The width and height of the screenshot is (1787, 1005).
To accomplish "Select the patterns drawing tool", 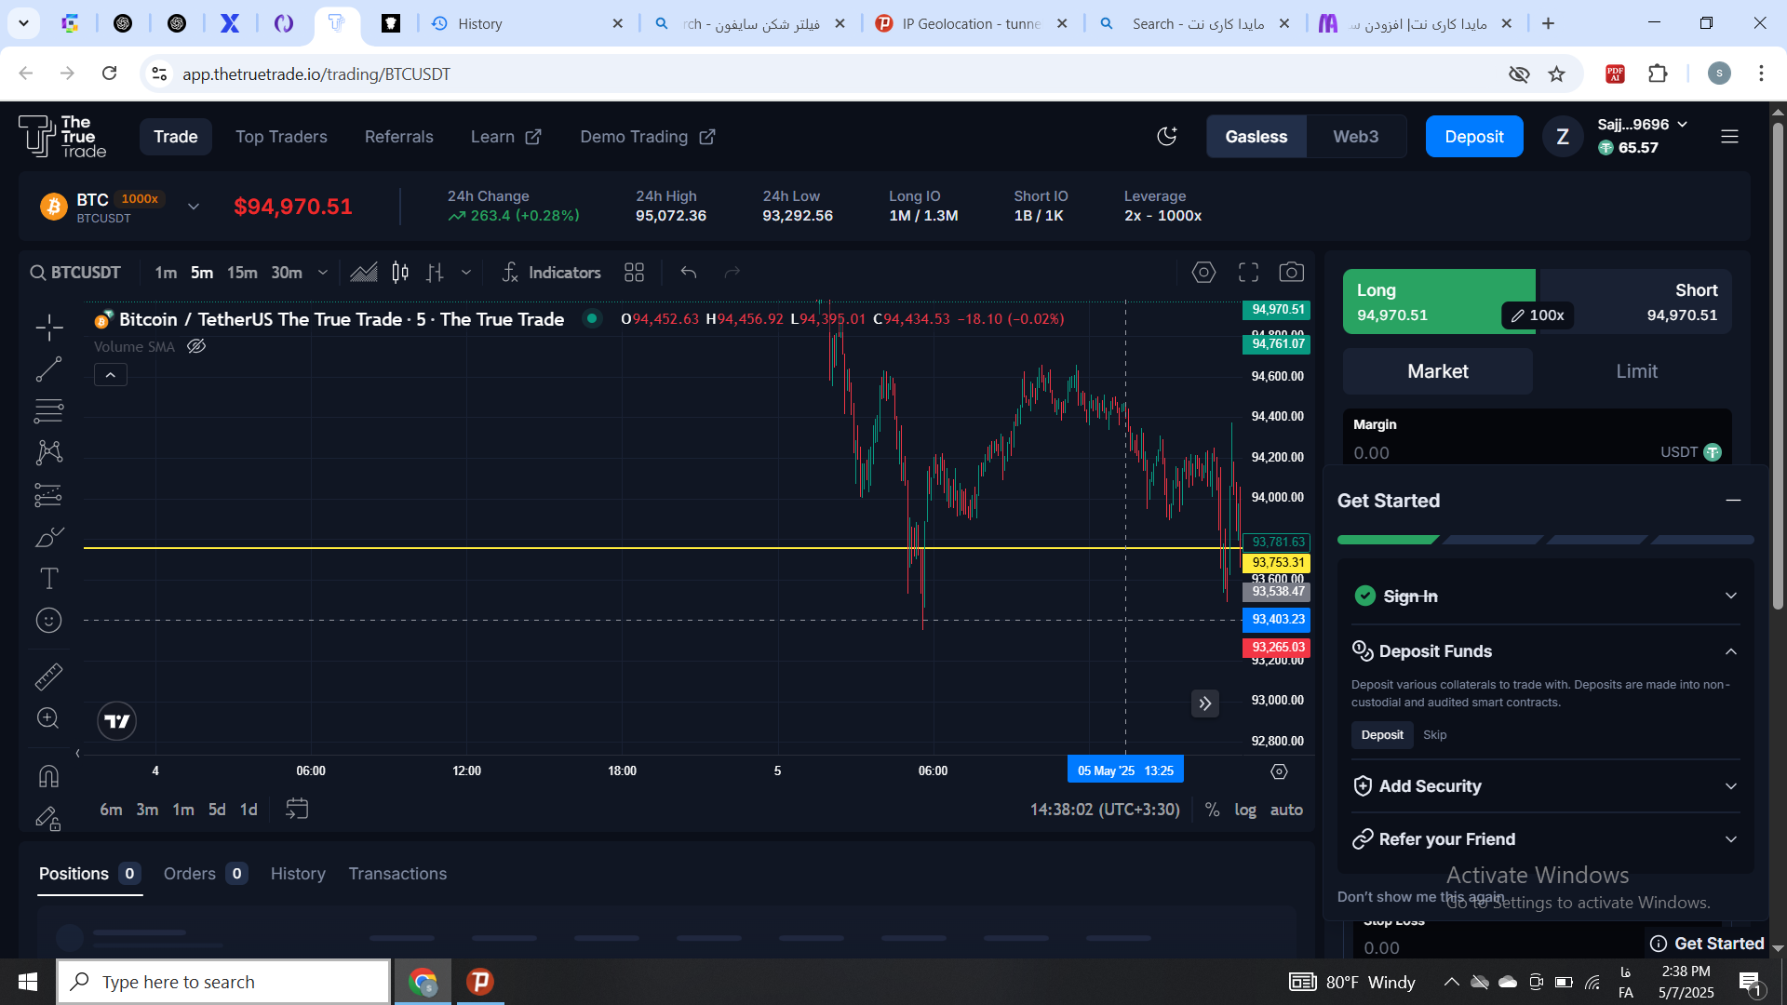I will coord(49,452).
